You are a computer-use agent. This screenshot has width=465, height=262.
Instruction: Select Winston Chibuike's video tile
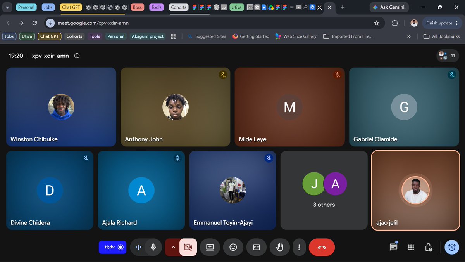pos(61,107)
